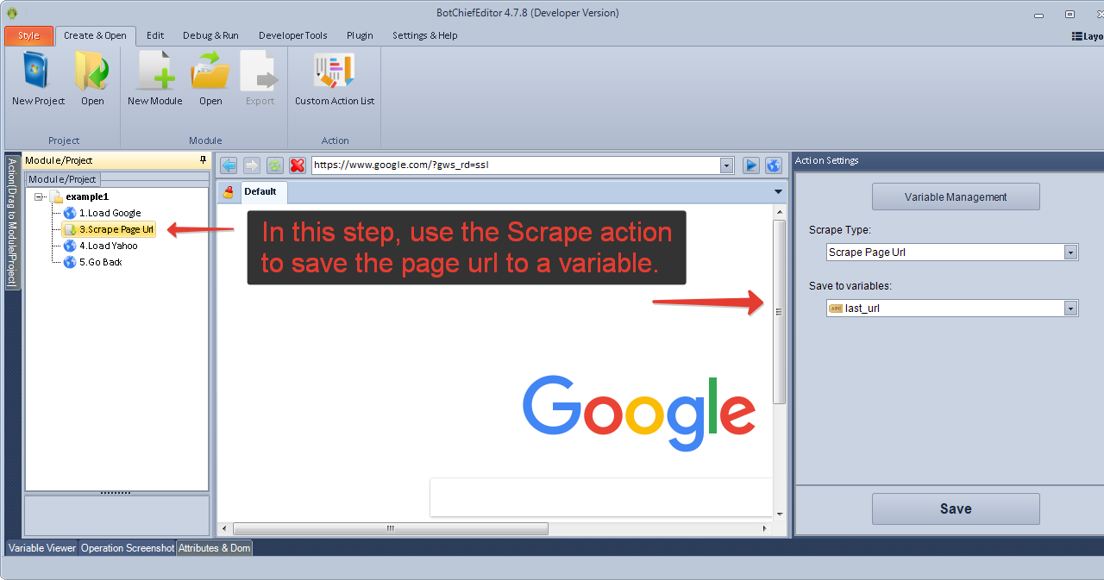The height and width of the screenshot is (580, 1104).
Task: Click the clear-tab brush icon beside Default
Action: [229, 192]
